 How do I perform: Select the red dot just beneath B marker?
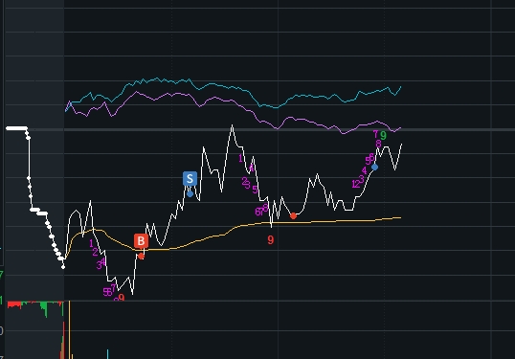[141, 257]
